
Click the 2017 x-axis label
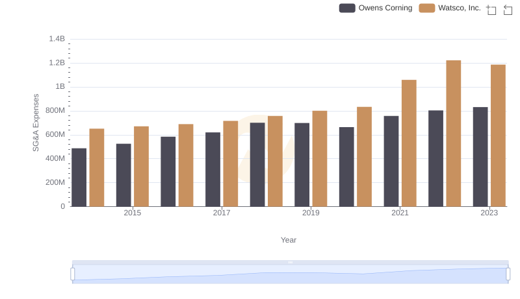222,213
